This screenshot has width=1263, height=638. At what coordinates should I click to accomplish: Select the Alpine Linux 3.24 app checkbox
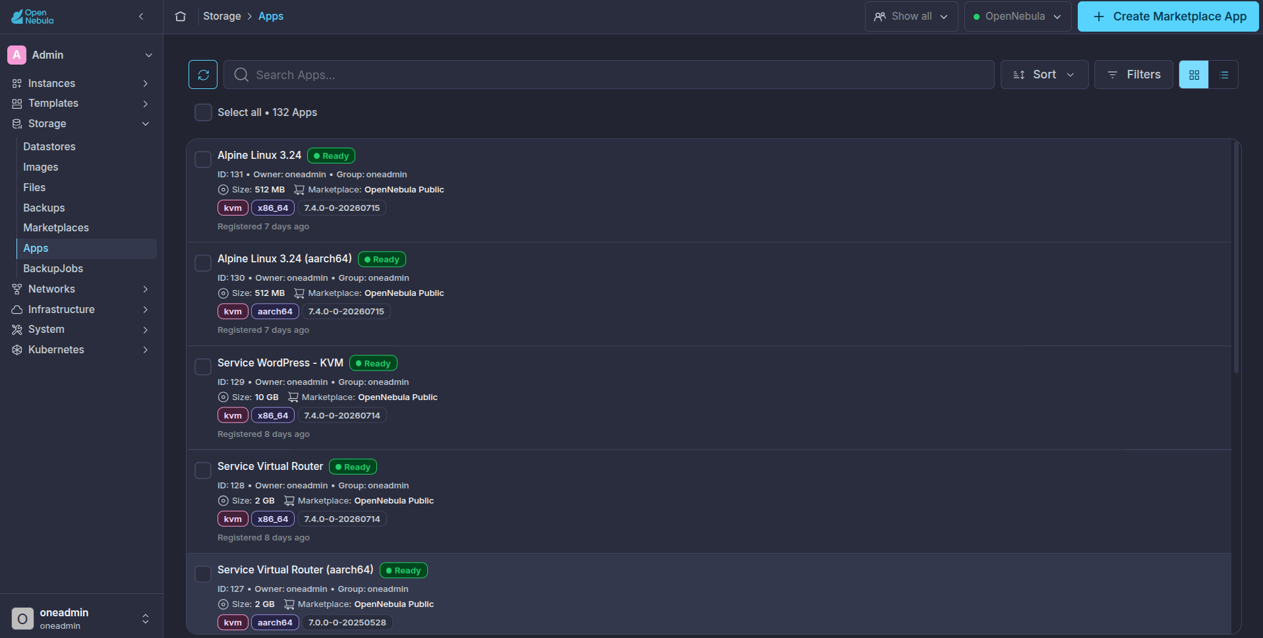pos(203,159)
